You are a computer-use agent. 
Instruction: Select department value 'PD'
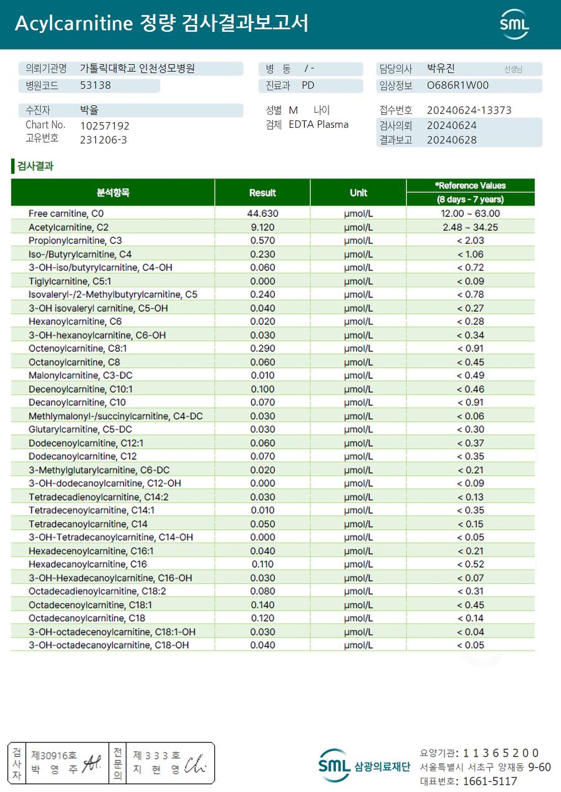pos(308,85)
